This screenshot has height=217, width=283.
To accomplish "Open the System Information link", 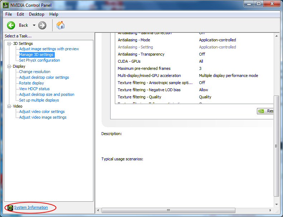I will (31, 207).
